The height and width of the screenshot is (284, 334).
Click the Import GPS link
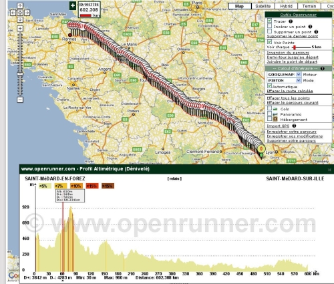click(278, 126)
